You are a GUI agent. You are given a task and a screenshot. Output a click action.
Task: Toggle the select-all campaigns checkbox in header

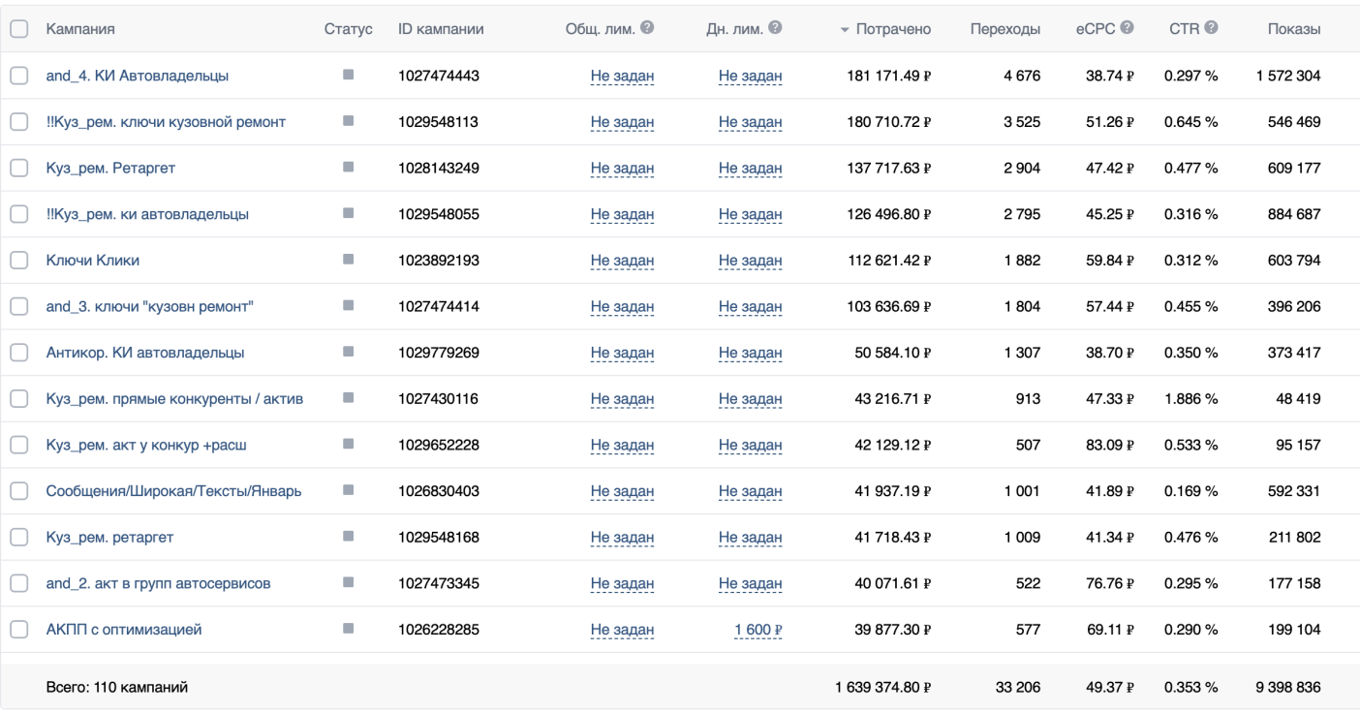point(18,30)
